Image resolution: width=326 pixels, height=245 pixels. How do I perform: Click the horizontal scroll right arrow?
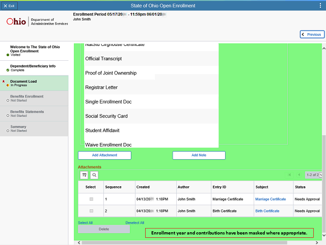(x=317, y=243)
